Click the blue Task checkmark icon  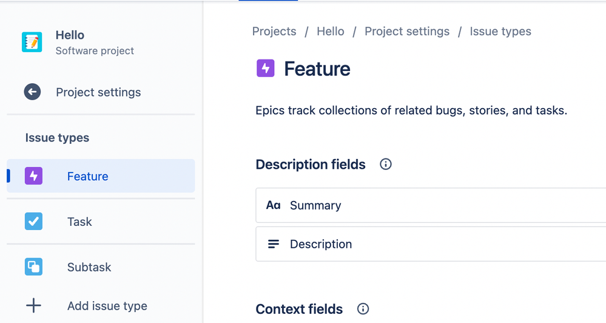pos(33,222)
